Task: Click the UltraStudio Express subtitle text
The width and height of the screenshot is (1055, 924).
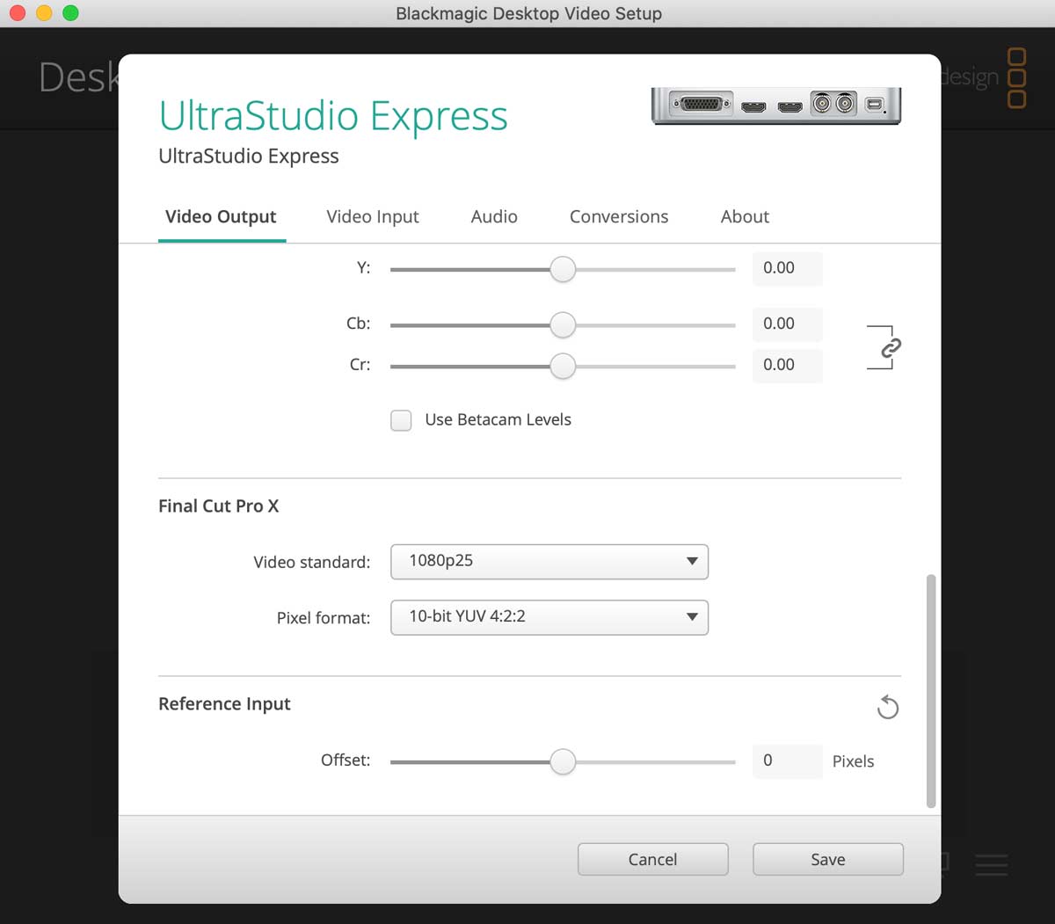Action: tap(249, 156)
